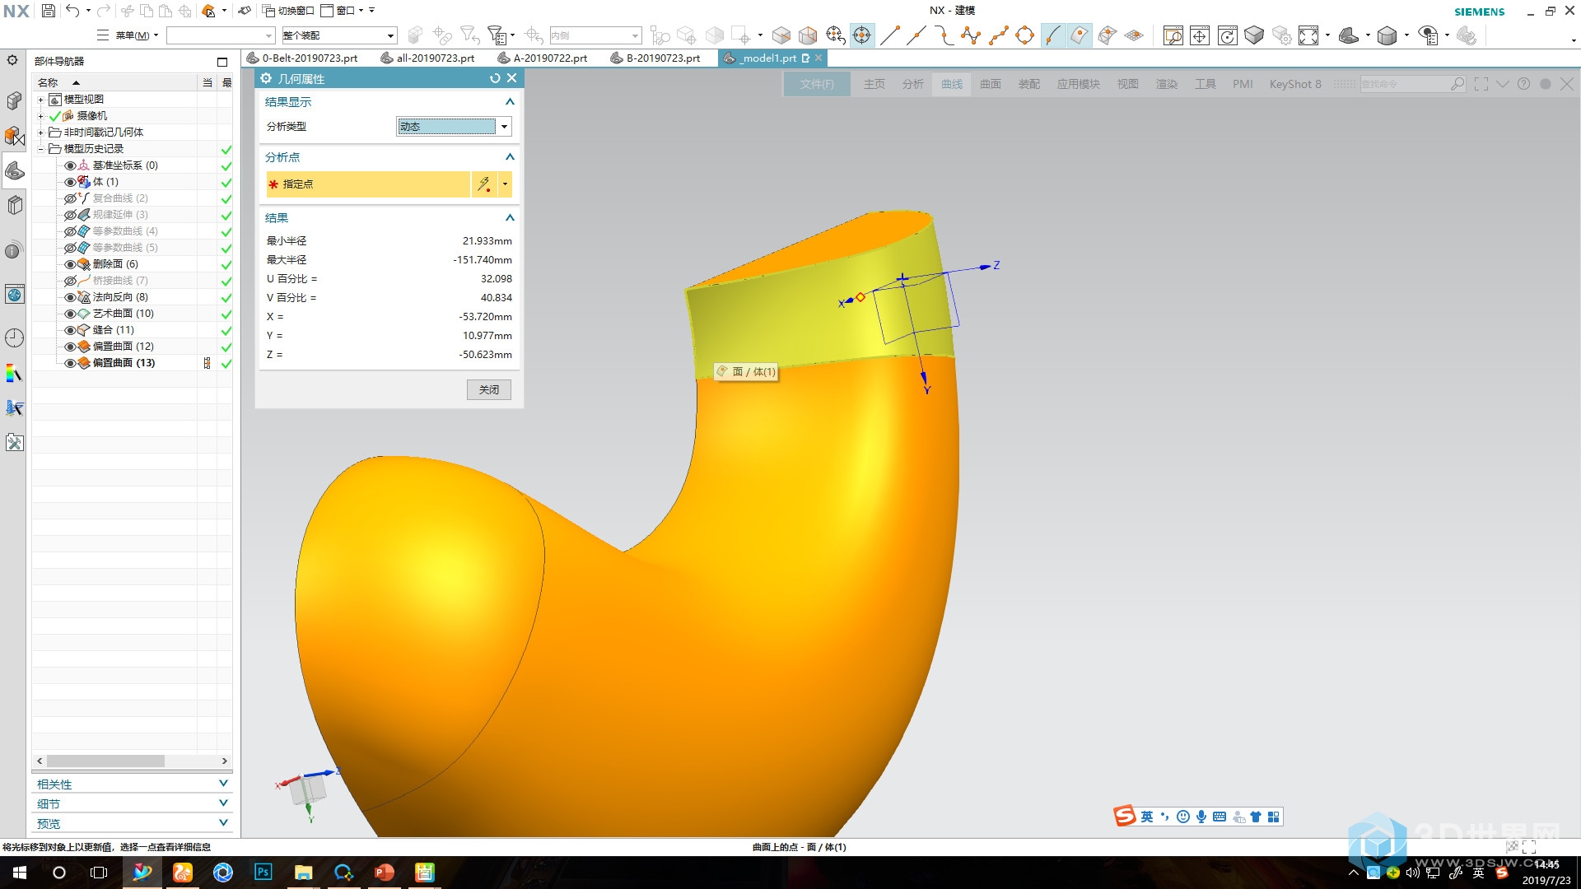Toggle visibility of 删除面 (6)

pyautogui.click(x=70, y=264)
